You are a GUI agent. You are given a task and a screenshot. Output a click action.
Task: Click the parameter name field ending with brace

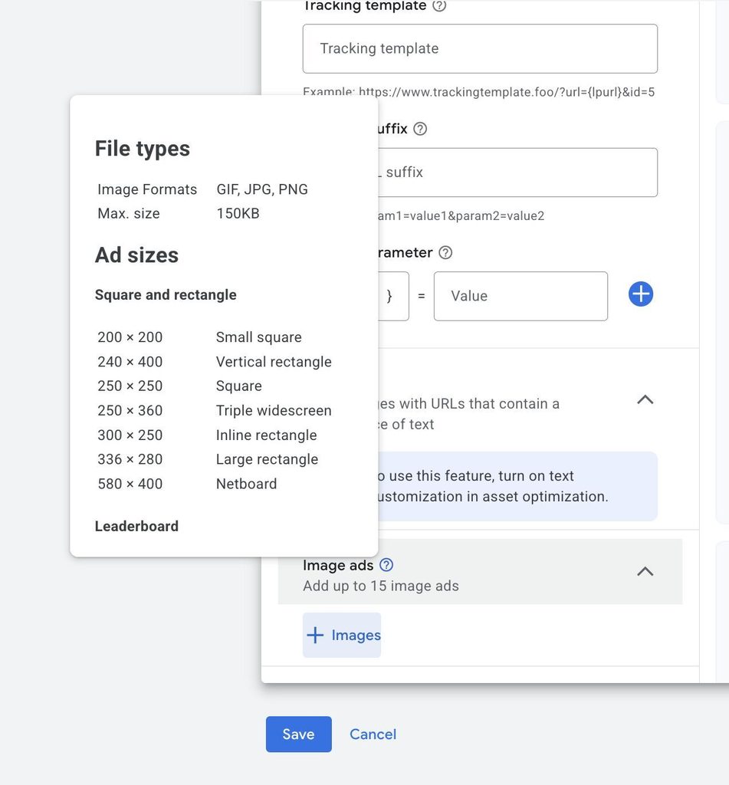[393, 296]
